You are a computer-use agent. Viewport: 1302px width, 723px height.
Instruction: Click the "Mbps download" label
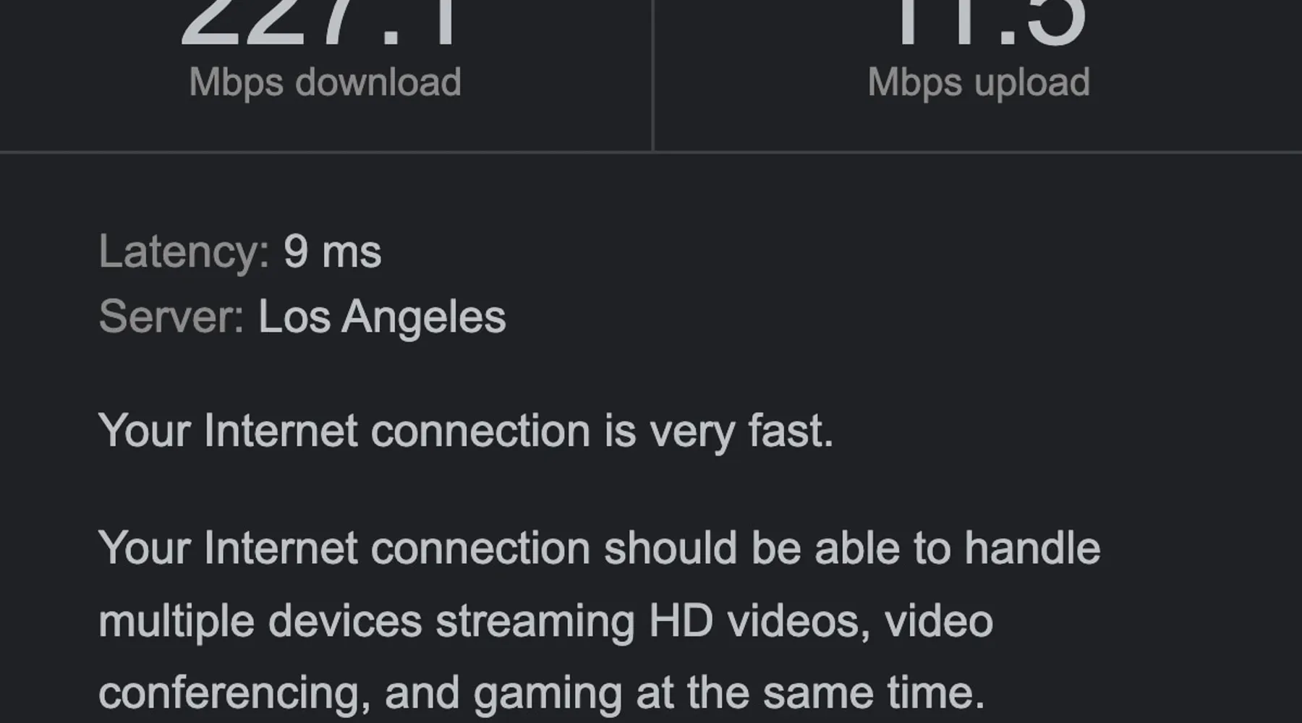(x=325, y=82)
